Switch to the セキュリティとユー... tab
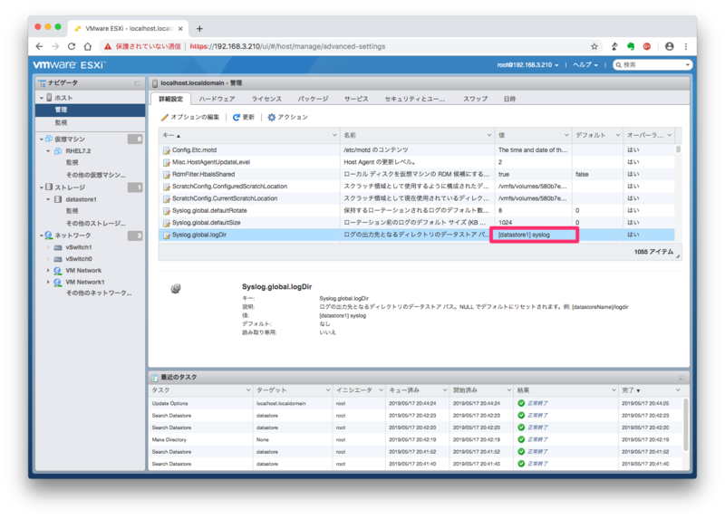This screenshot has width=725, height=519. [415, 99]
